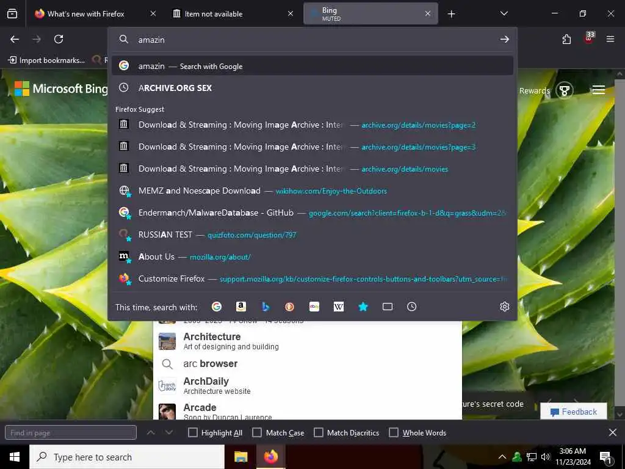Select Architecture Bing suggestion

(308, 341)
